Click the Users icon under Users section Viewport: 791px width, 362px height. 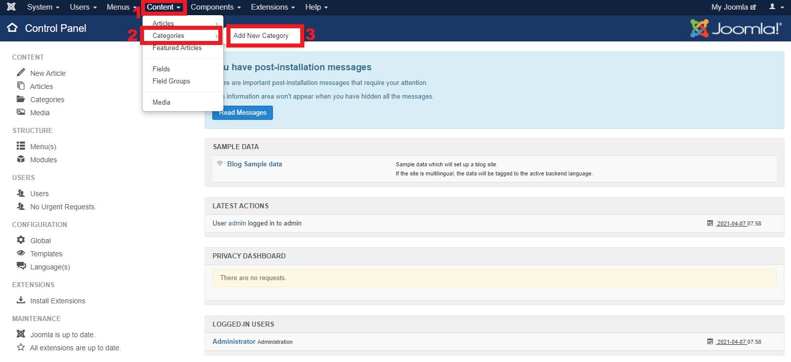20,193
